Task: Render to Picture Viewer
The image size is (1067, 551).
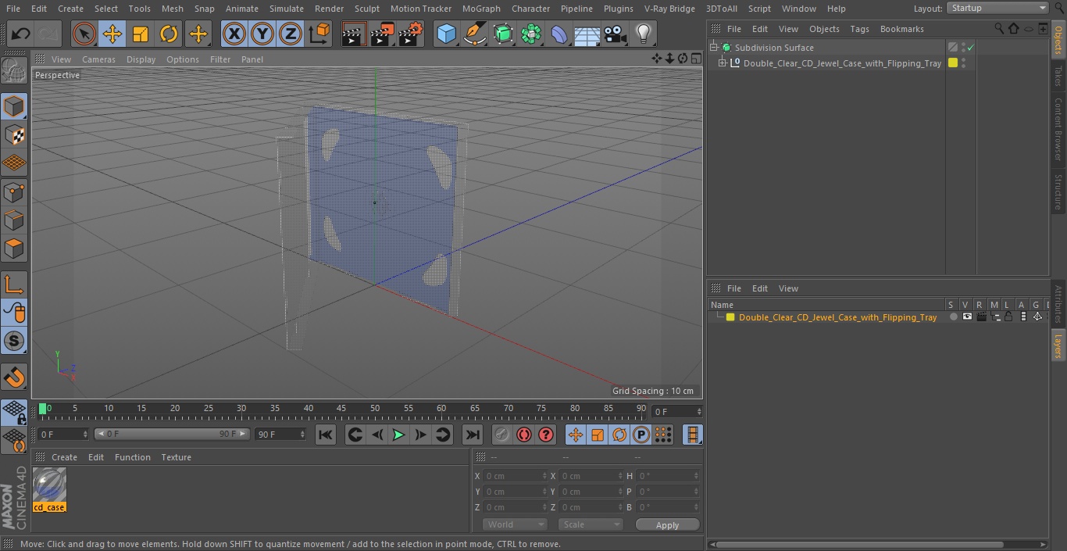Action: click(x=382, y=34)
